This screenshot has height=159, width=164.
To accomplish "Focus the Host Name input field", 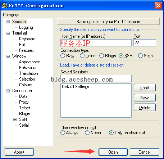I will tap(96, 43).
